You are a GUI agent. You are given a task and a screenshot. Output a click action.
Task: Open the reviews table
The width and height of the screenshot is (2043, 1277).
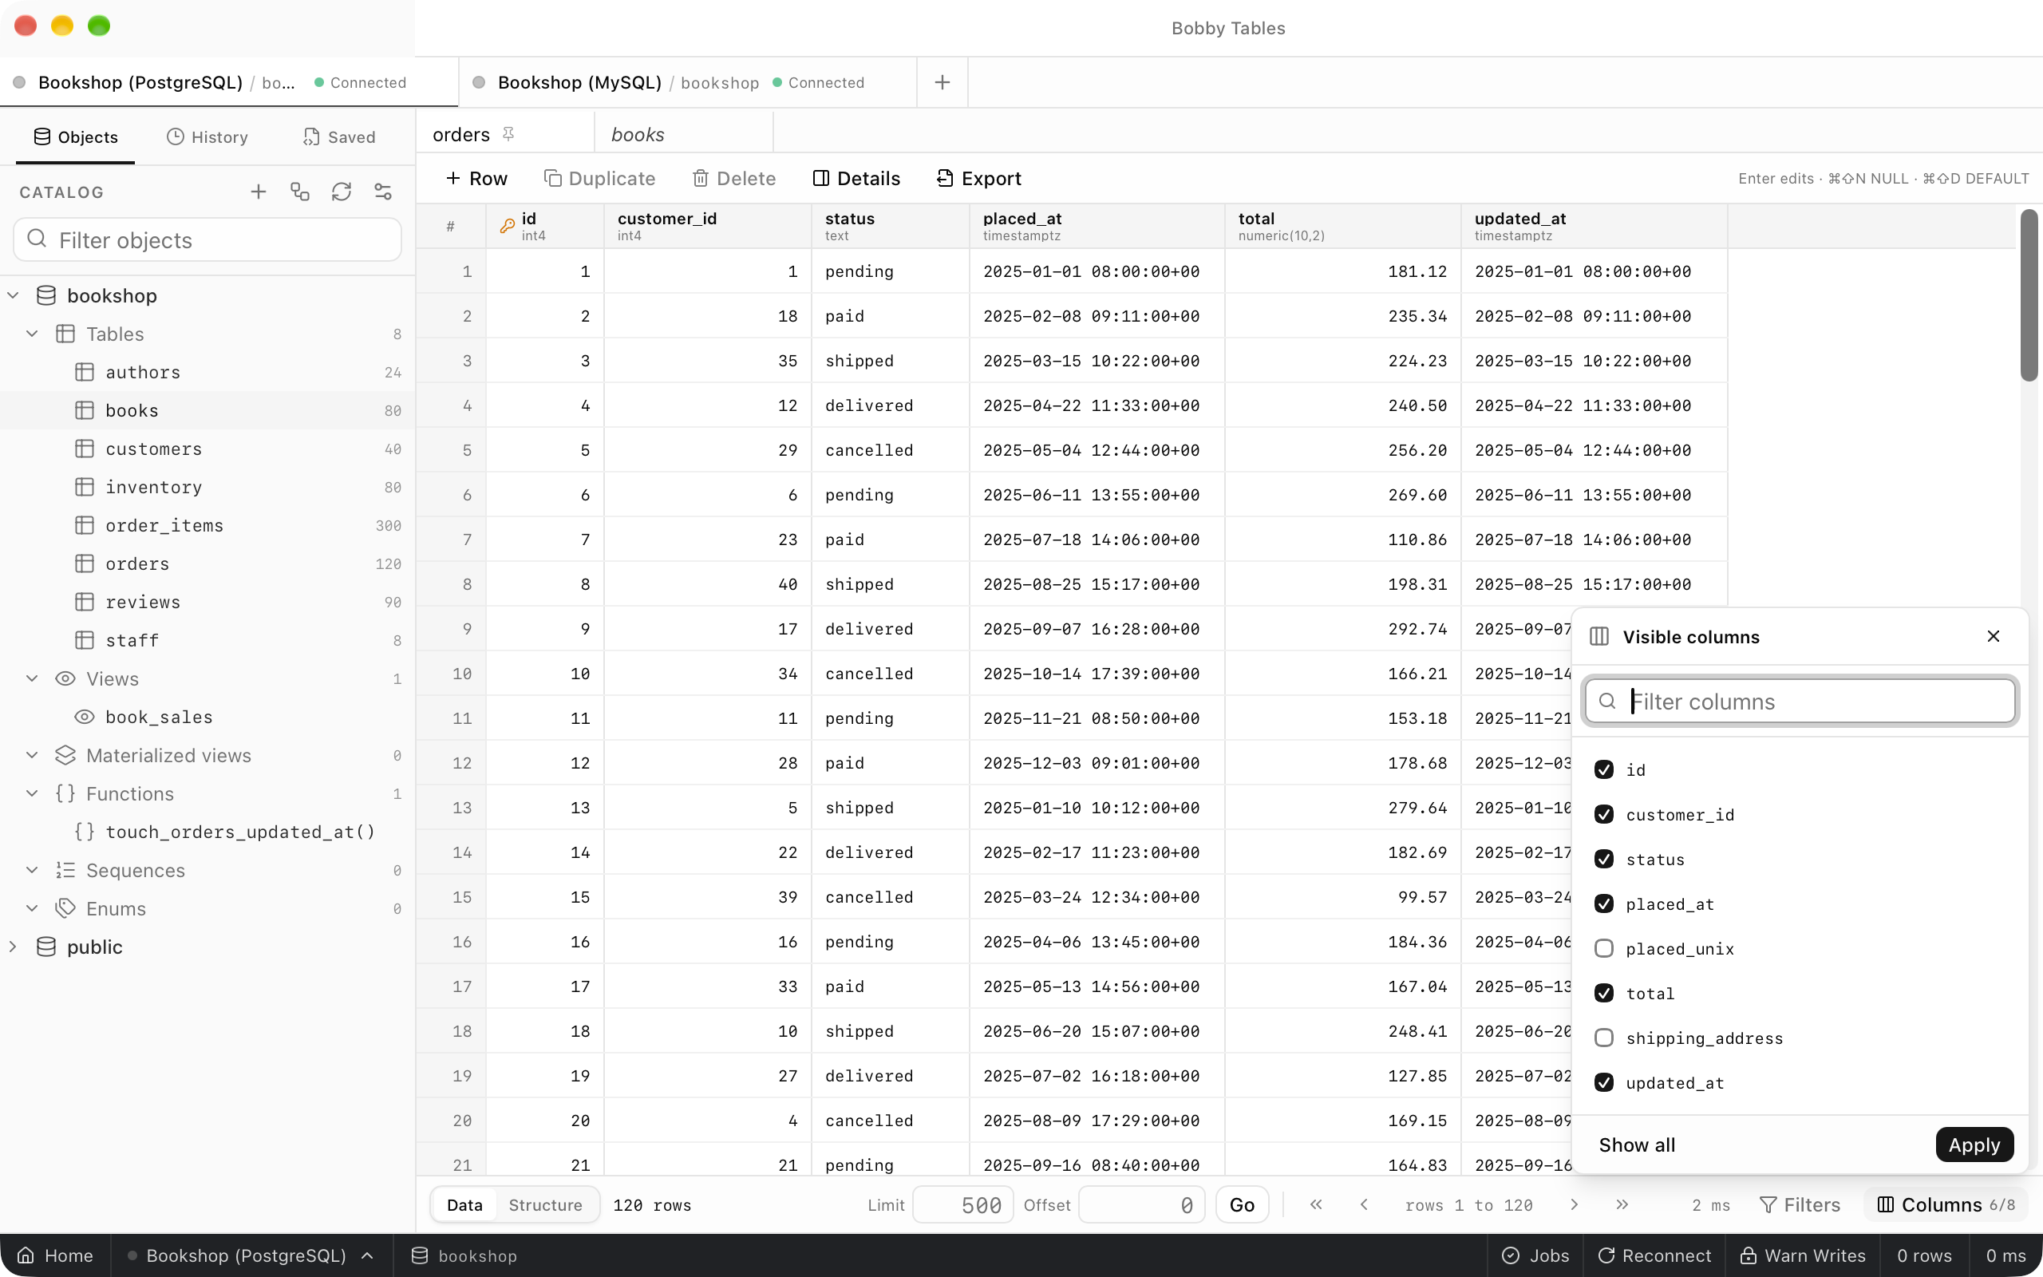point(207,602)
